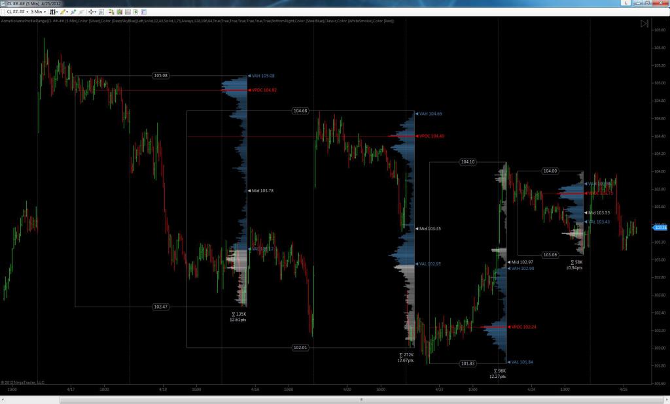This screenshot has height=404, width=670.
Task: Click the greyed zoom out icon
Action: 81,12
